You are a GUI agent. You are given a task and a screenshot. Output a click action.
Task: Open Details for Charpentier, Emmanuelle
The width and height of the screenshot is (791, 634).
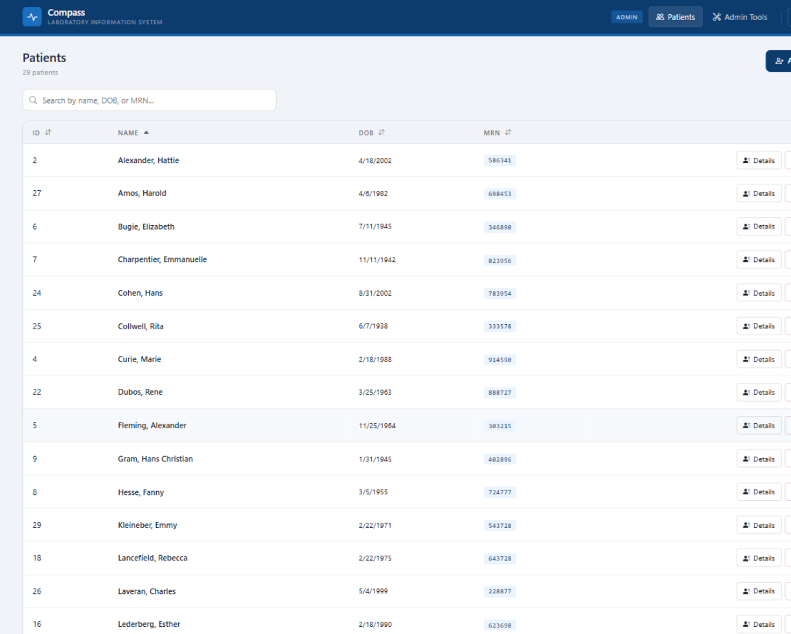pos(759,259)
